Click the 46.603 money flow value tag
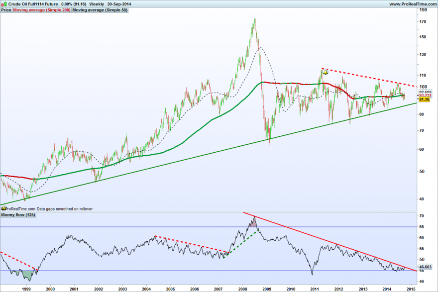 point(425,267)
